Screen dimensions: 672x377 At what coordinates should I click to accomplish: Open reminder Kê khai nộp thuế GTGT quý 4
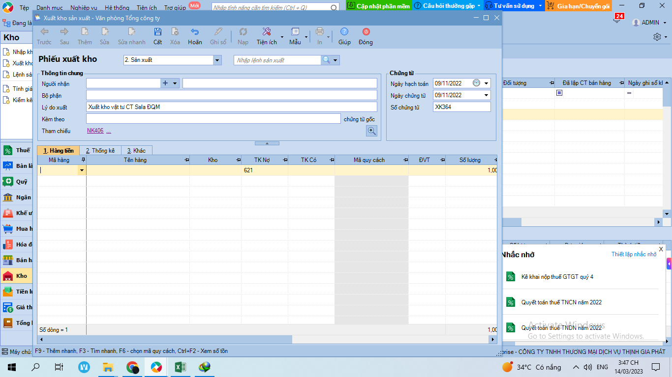coord(557,277)
